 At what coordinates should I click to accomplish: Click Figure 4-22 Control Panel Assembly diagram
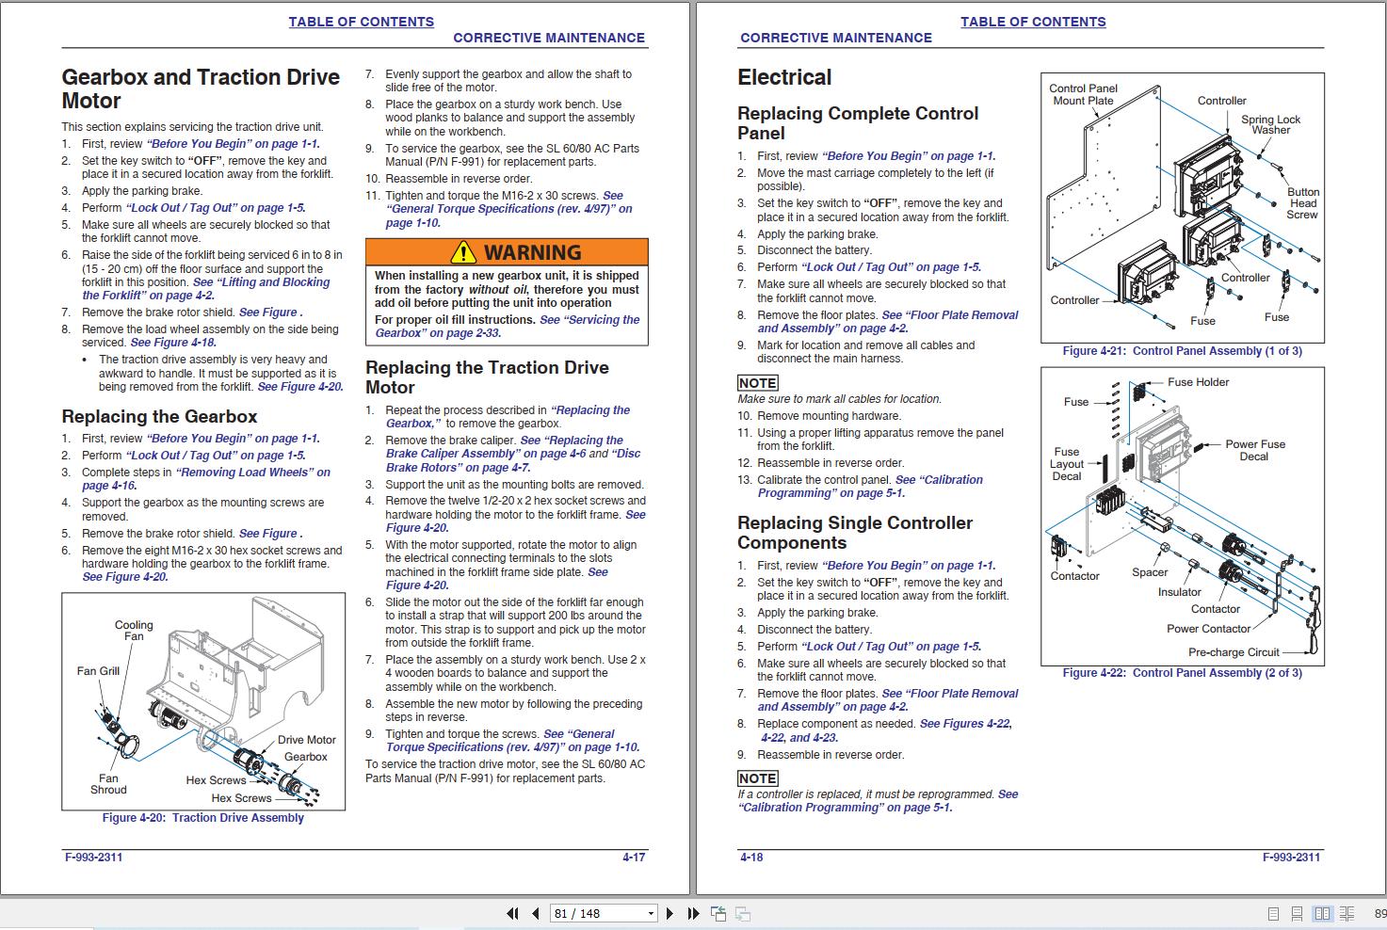pos(1182,516)
